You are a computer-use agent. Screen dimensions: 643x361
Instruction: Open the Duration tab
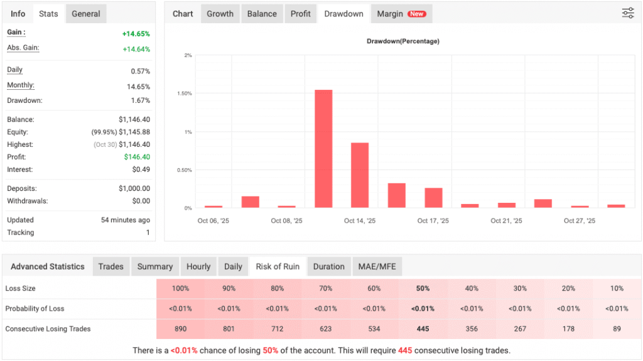coord(328,266)
